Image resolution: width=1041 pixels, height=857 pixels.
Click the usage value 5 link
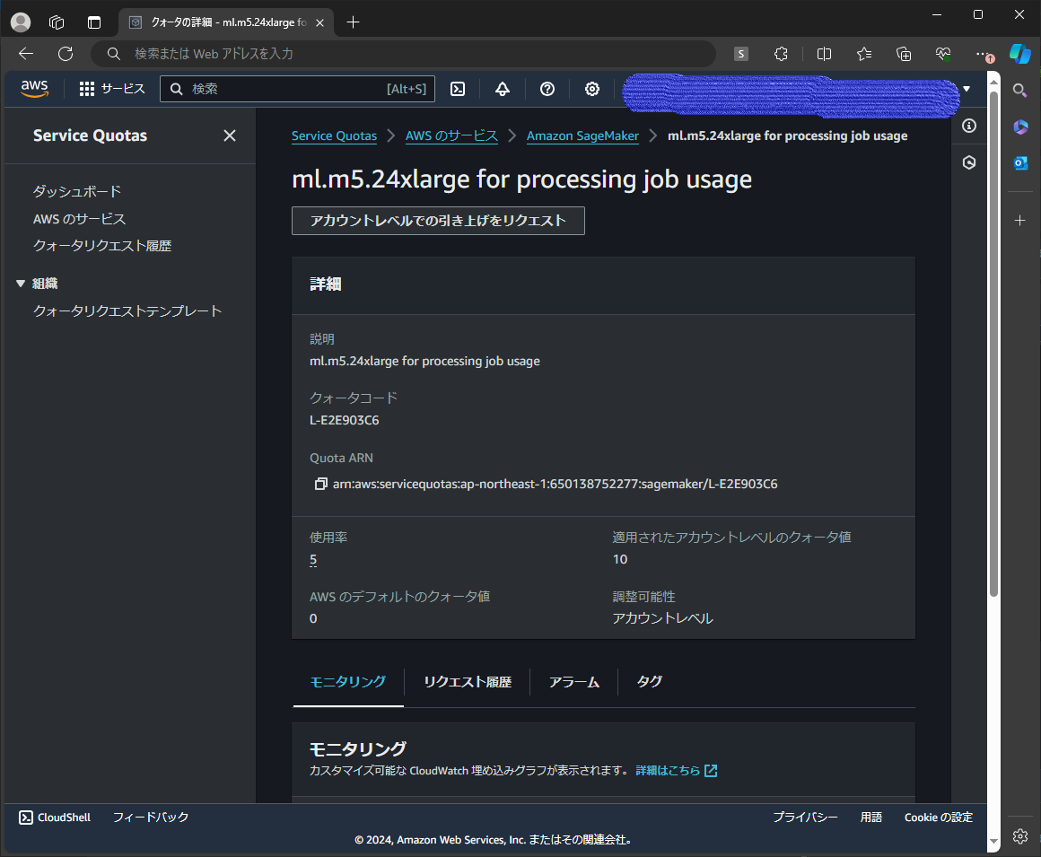pos(313,560)
